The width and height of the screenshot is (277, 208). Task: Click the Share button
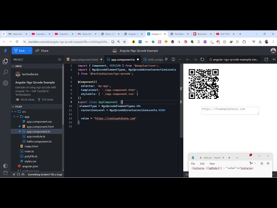[42, 51]
